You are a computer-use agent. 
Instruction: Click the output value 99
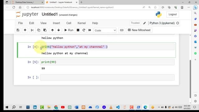43,68
